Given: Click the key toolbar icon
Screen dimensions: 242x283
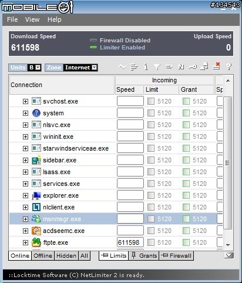Looking at the screenshot, I should (x=193, y=67).
